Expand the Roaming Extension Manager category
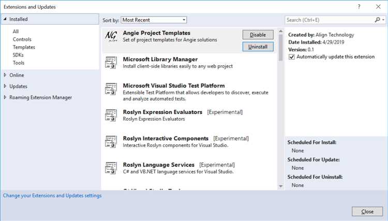 coord(5,97)
